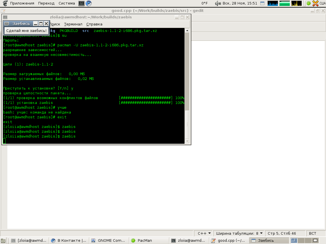Switch to the Заебись taskbar item
This screenshot has height=244, width=326.
click(269, 241)
